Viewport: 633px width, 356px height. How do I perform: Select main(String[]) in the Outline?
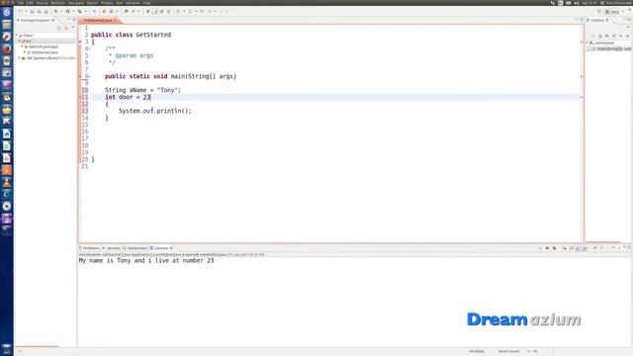click(x=611, y=48)
